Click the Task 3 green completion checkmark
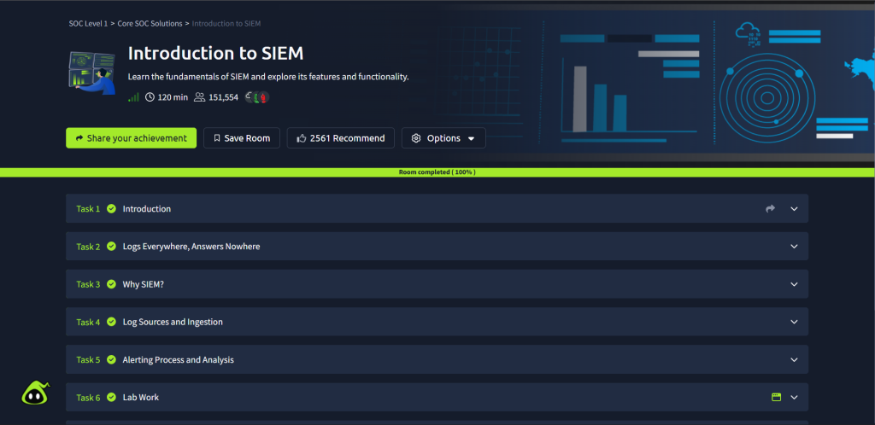The width and height of the screenshot is (875, 425). (111, 284)
